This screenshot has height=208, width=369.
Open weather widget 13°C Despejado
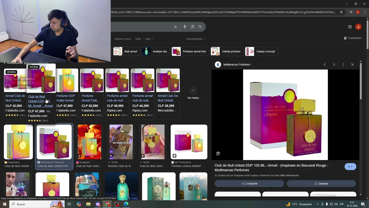pos(299,204)
